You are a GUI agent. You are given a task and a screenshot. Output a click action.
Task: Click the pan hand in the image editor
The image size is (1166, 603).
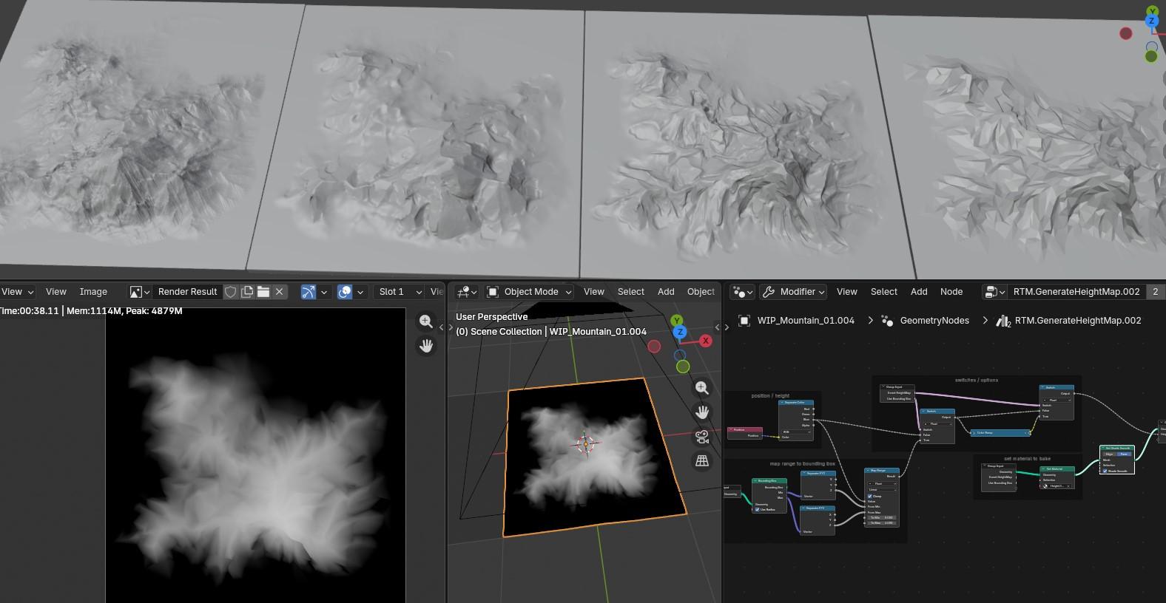click(x=426, y=346)
